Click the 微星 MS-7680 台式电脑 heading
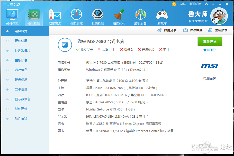This screenshot has height=156, width=234. pyautogui.click(x=101, y=42)
